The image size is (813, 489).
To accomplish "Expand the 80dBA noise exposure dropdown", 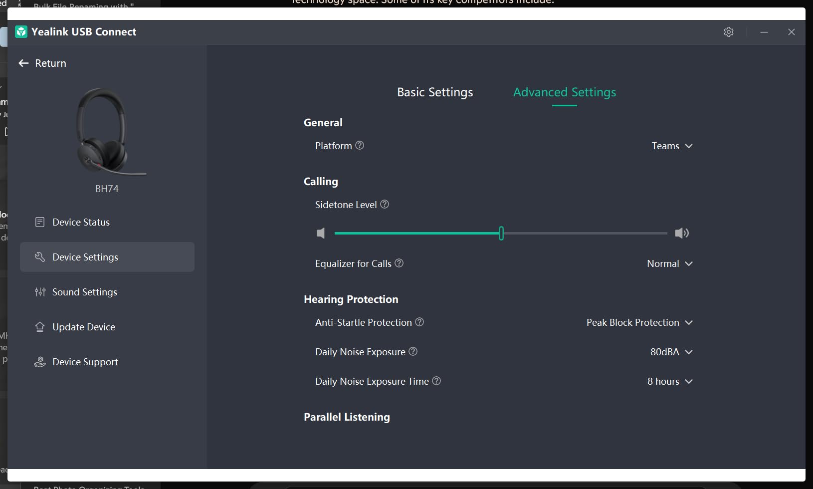I will (671, 352).
